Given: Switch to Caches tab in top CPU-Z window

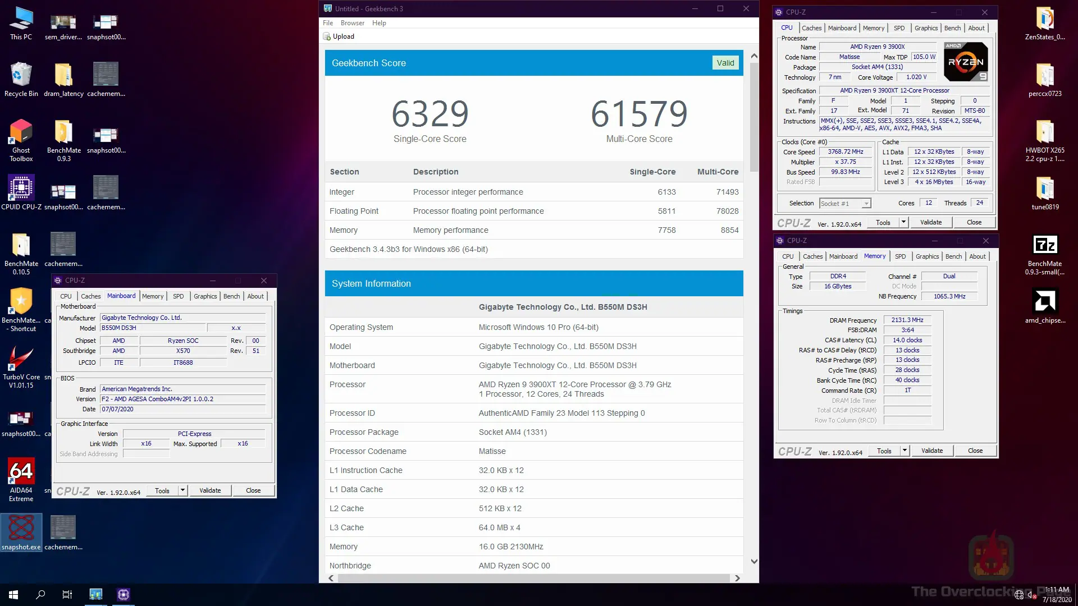Looking at the screenshot, I should (x=811, y=28).
